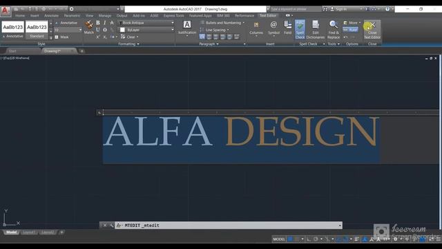The height and width of the screenshot is (249, 442).
Task: Toggle Underline formatting
Action: 98,30
